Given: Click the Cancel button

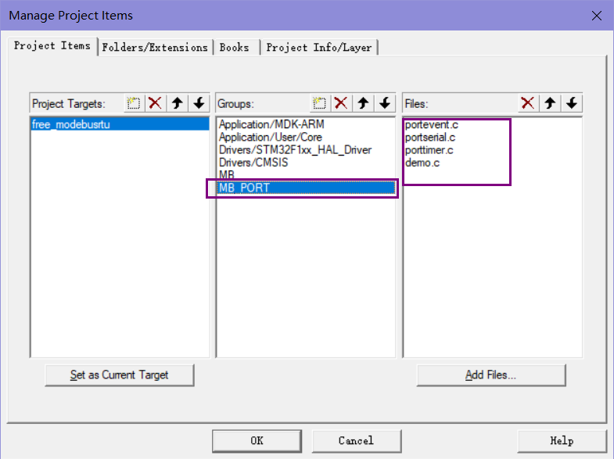Looking at the screenshot, I should tap(357, 440).
